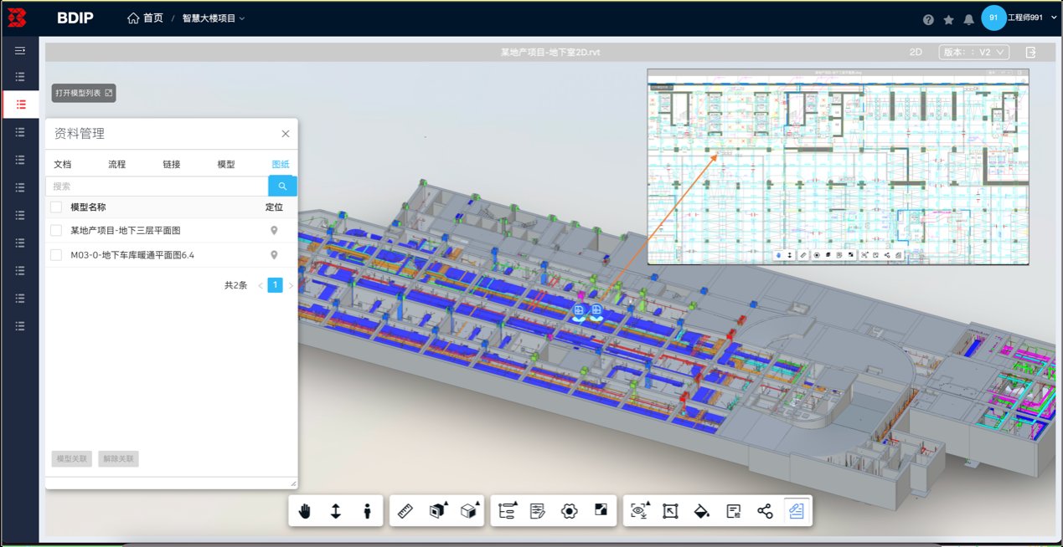Switch to first-person walk mode
The image size is (1063, 547).
[x=367, y=511]
